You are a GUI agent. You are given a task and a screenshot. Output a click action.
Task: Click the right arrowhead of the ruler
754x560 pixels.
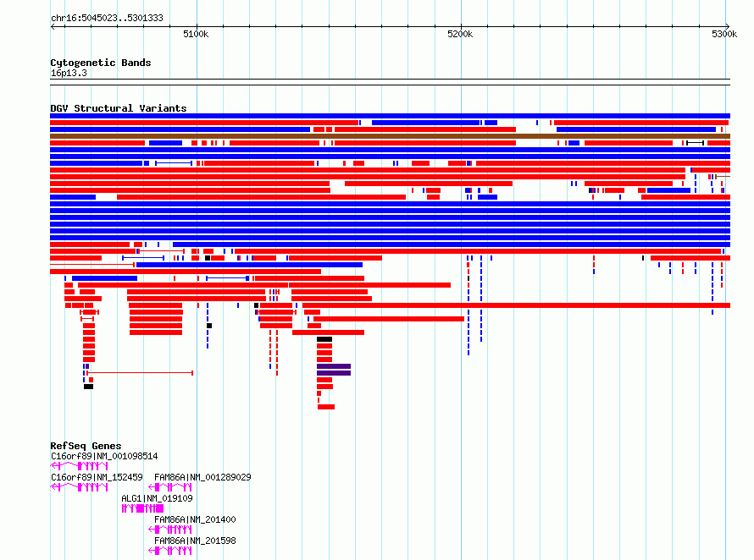pyautogui.click(x=728, y=26)
